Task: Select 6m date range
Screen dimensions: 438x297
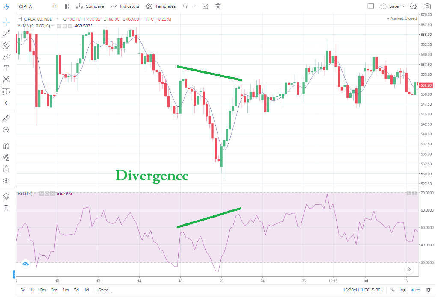Action: [x=43, y=290]
